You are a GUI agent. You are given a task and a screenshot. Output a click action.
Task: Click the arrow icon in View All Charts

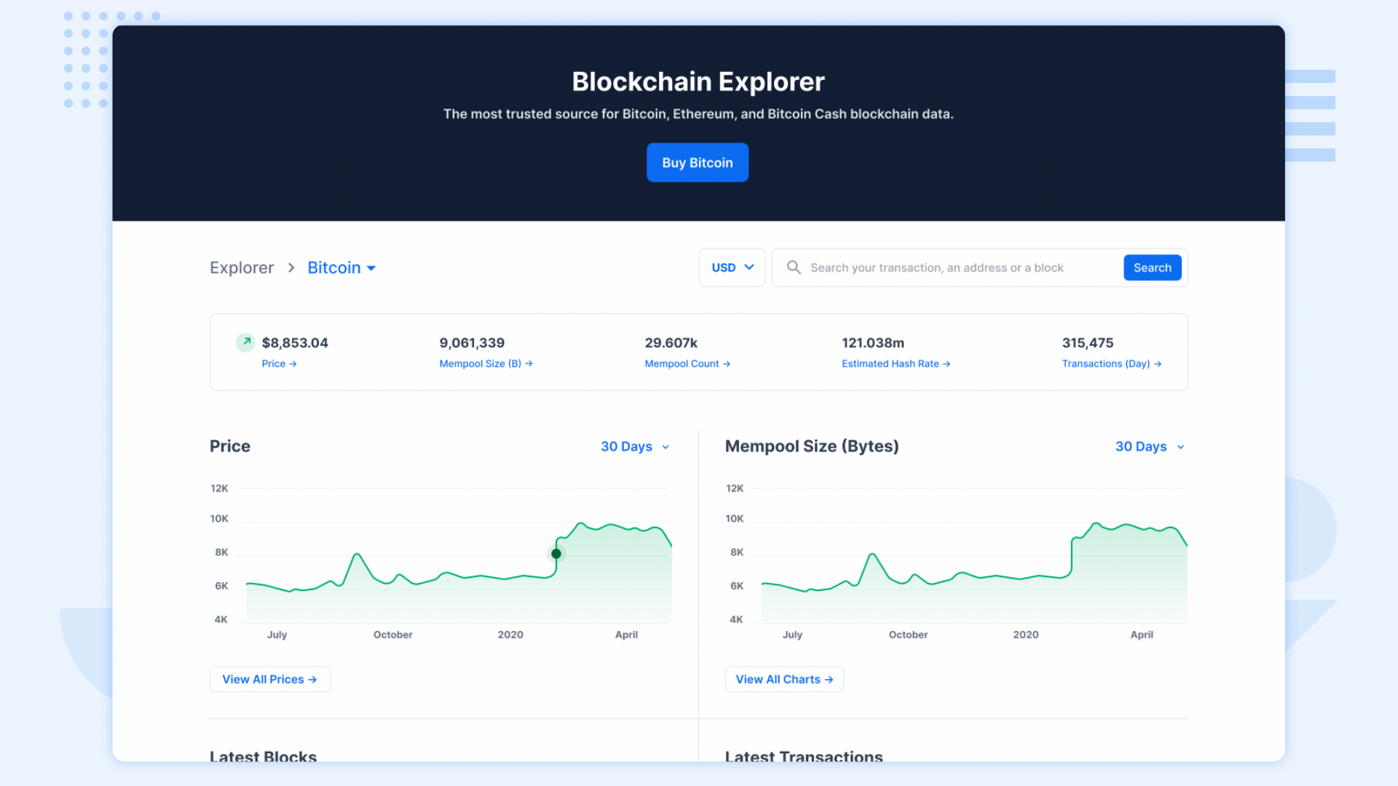(829, 679)
